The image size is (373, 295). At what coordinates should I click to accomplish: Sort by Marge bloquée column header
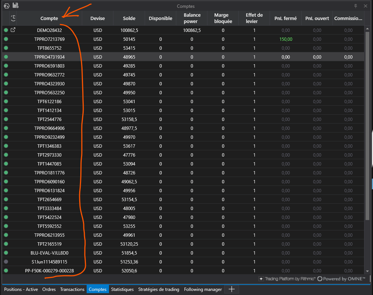(x=223, y=18)
